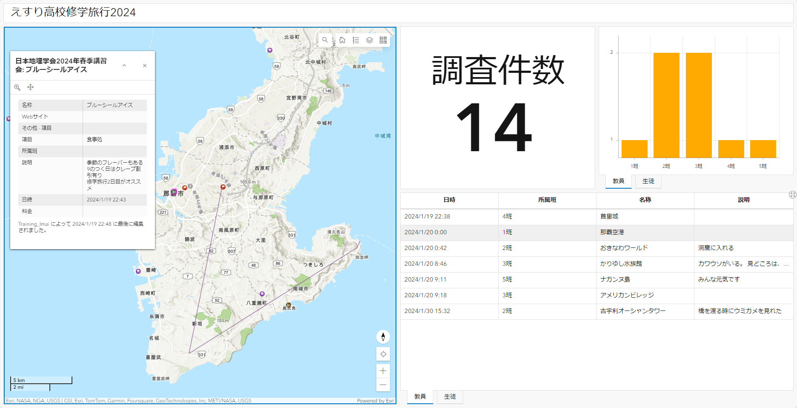
Task: Open the basemap gallery icon
Action: pyautogui.click(x=383, y=40)
